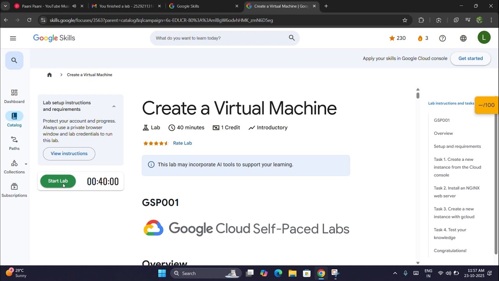Open the Windows Start menu

tap(162, 273)
